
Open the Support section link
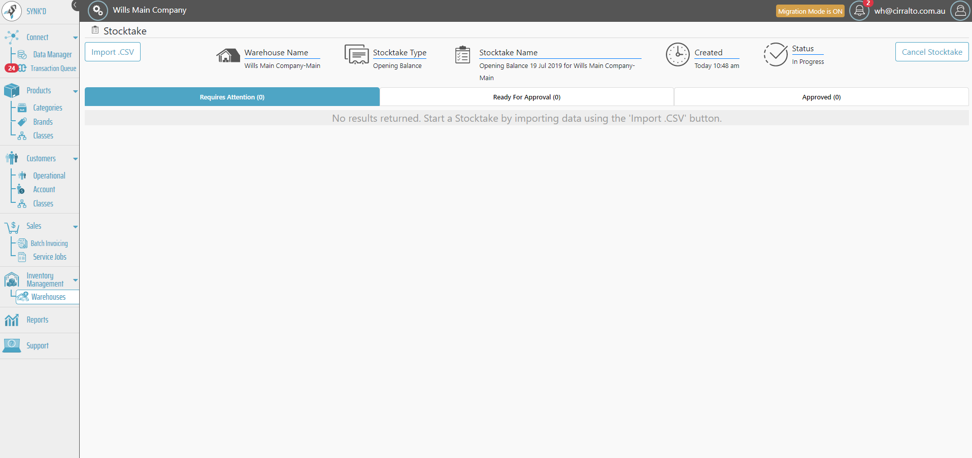click(38, 346)
